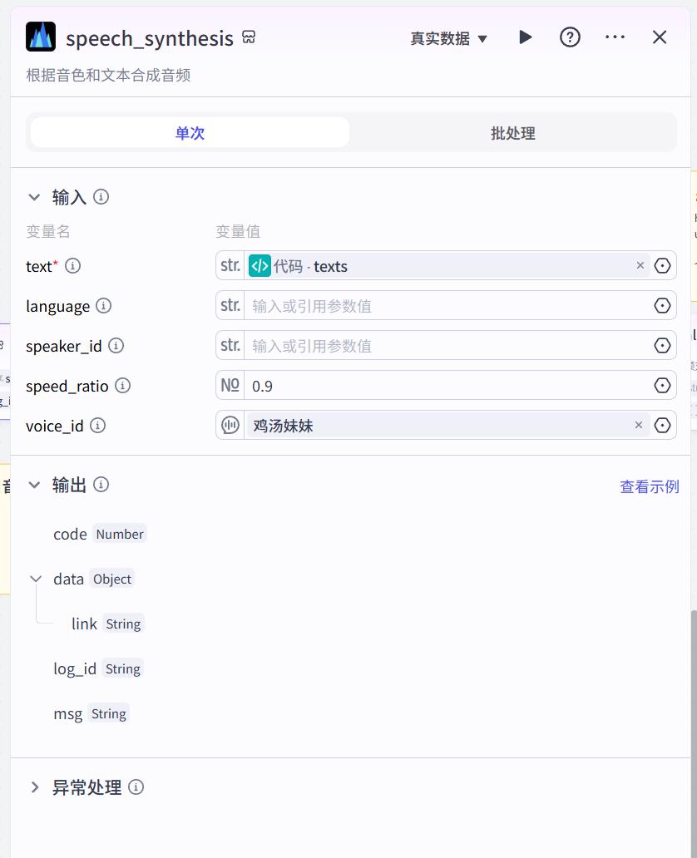The width and height of the screenshot is (697, 858).
Task: Switch to the 批处理 tab
Action: tap(512, 133)
